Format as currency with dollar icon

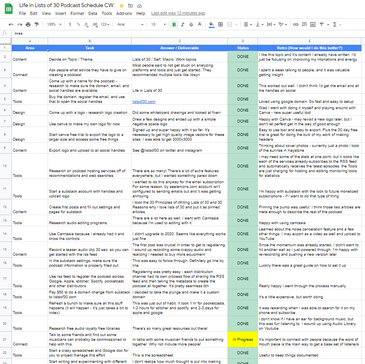[70, 24]
